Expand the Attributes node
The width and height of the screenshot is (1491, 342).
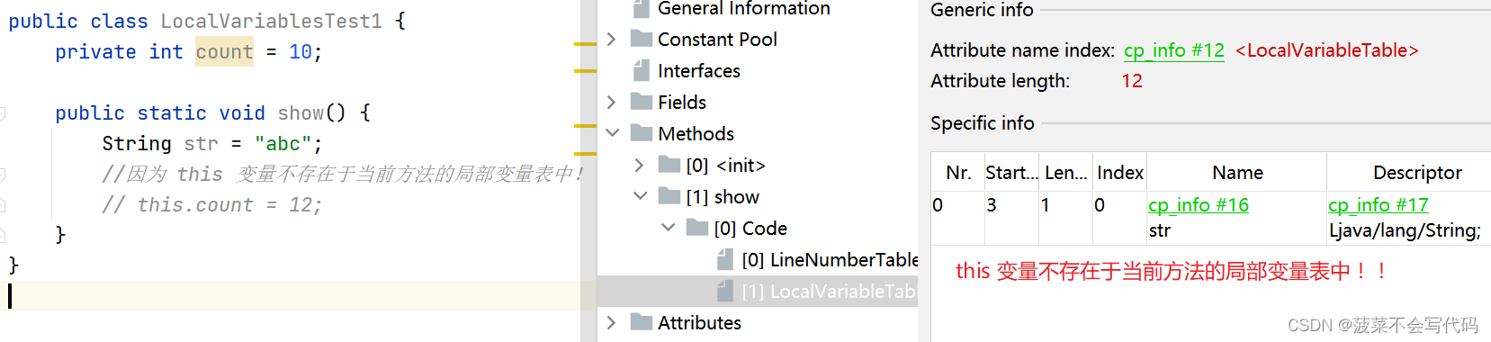pyautogui.click(x=611, y=322)
